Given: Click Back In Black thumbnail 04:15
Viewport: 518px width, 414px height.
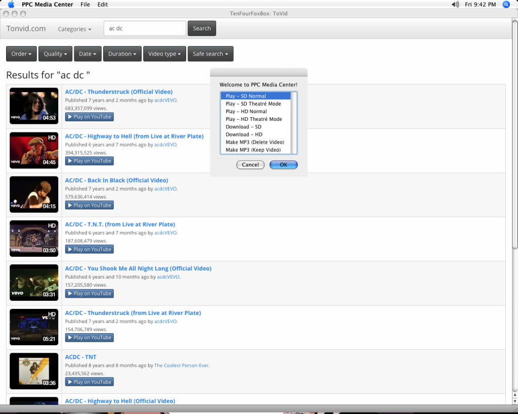Looking at the screenshot, I should click(34, 195).
